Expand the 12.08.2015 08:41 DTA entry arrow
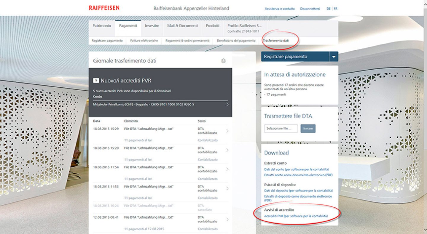This screenshot has height=234, width=427. click(227, 219)
